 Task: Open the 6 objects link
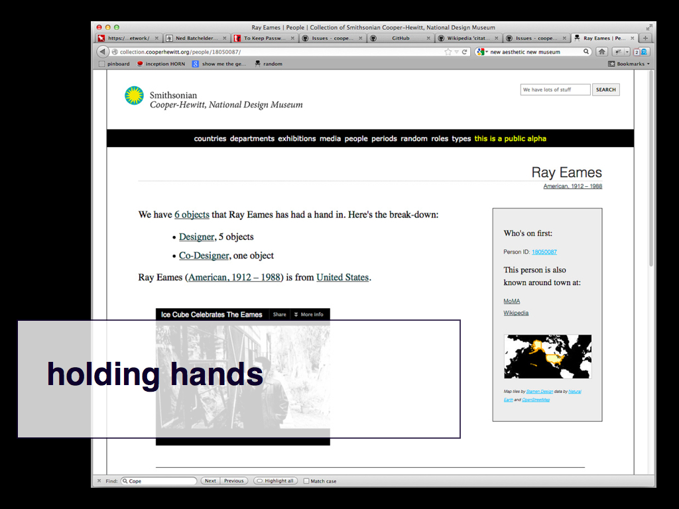pos(192,215)
